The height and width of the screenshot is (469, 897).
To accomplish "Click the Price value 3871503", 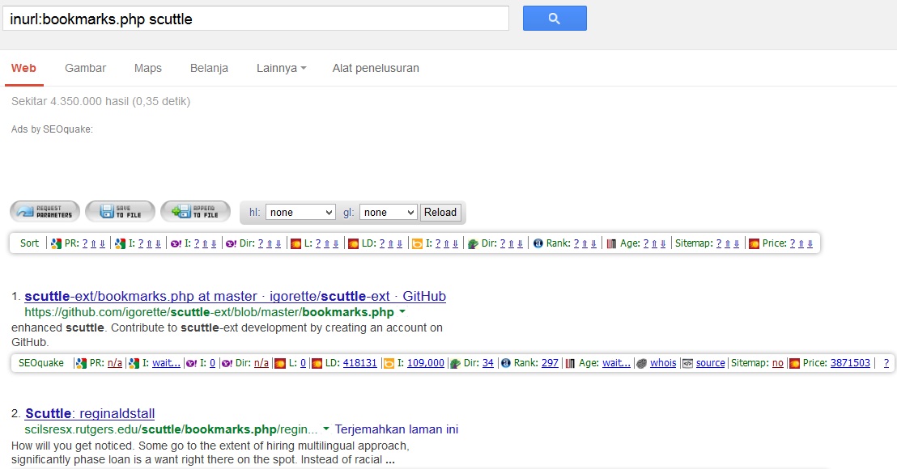I will (x=850, y=363).
